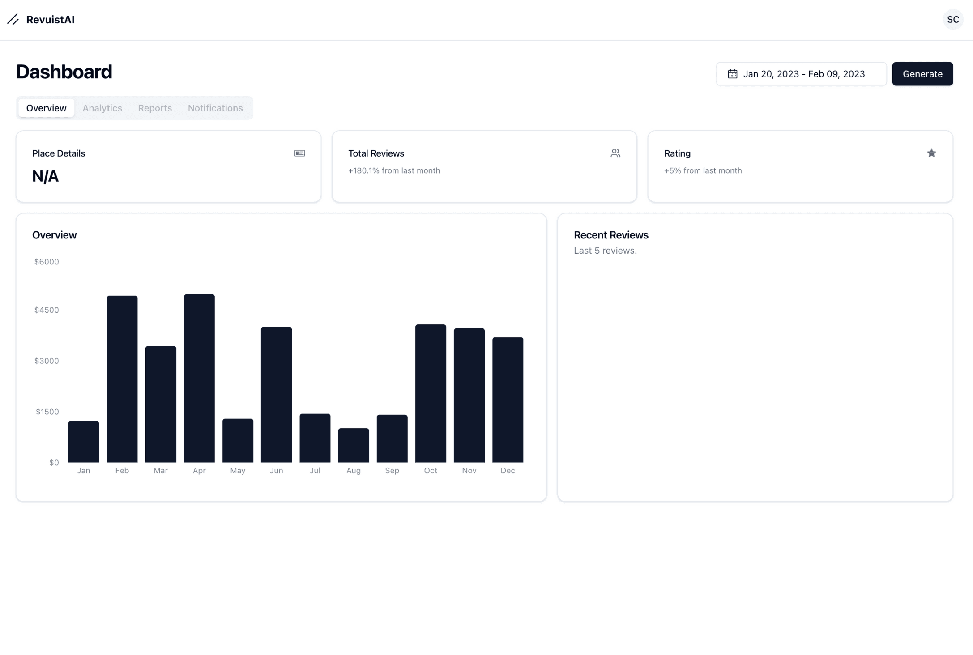The width and height of the screenshot is (973, 655).
Task: Click the Place Details card icon
Action: click(x=299, y=153)
